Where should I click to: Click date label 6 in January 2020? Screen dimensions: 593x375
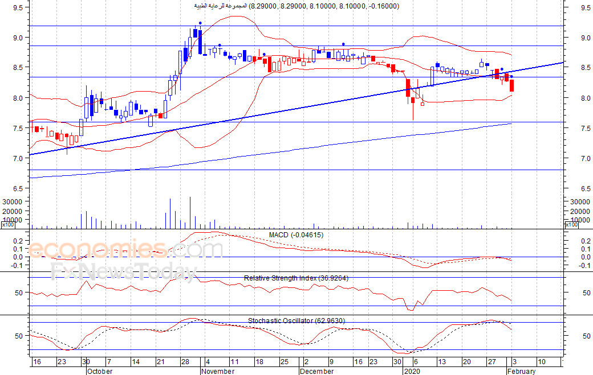[x=416, y=362]
